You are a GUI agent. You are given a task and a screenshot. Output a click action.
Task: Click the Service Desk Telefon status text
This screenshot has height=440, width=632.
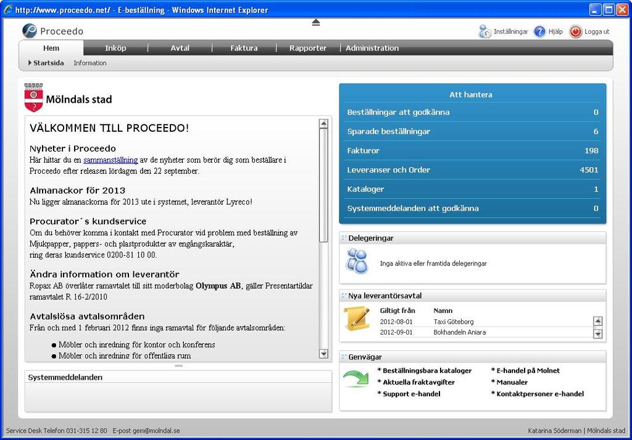(x=56, y=430)
